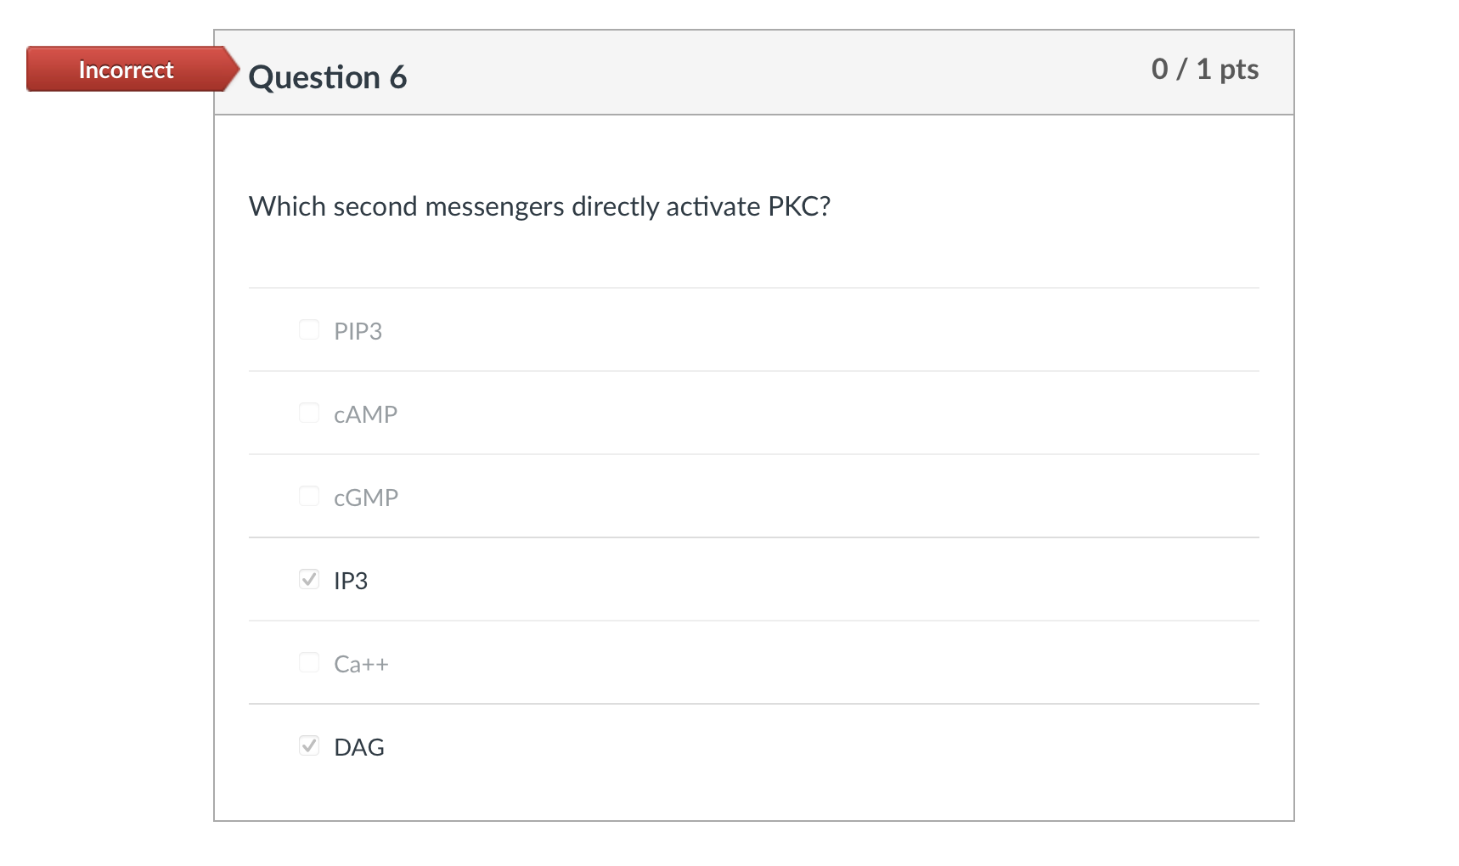Select the DAG answer label text
1459x866 pixels.
tap(359, 746)
